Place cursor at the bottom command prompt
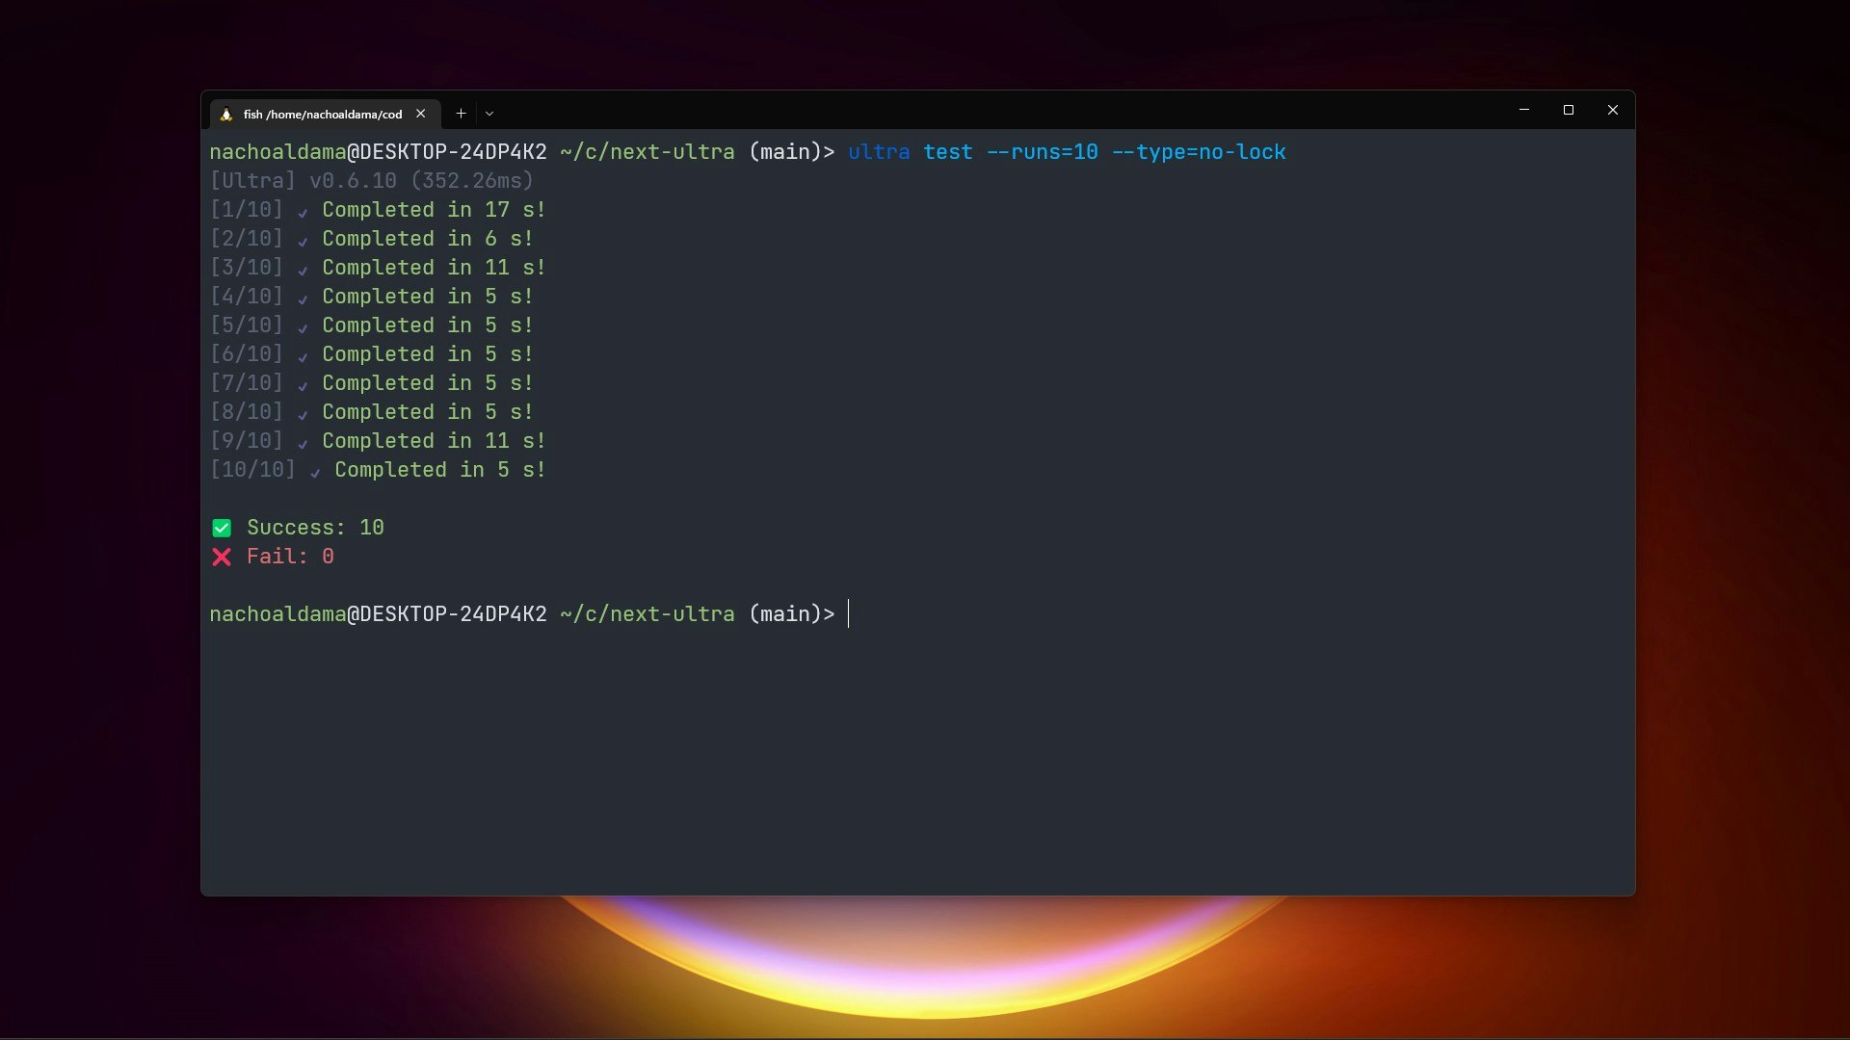The height and width of the screenshot is (1040, 1850). [x=849, y=614]
